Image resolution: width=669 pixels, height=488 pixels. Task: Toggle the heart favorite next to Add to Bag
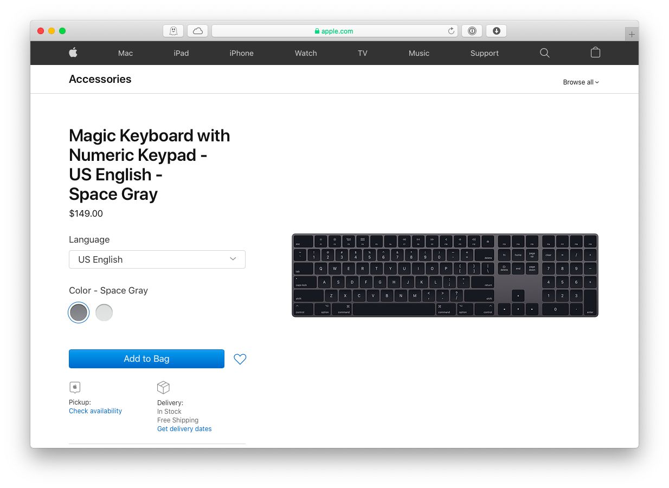(x=240, y=359)
